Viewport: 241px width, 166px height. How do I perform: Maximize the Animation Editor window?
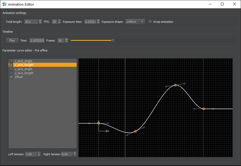[222, 4]
